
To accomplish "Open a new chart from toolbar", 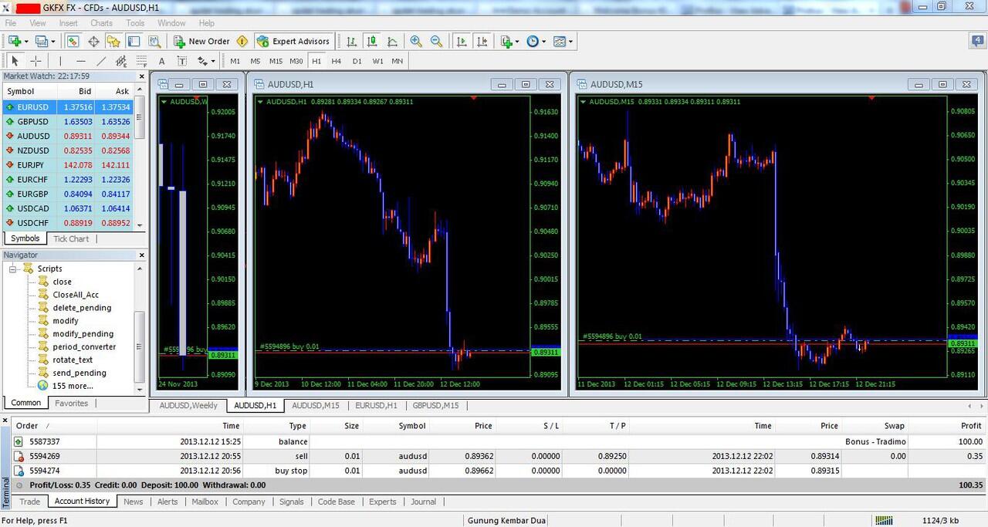I will [x=15, y=41].
